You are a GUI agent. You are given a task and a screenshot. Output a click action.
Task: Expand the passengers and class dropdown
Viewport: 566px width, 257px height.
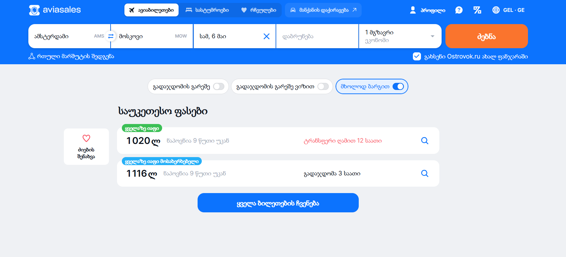point(400,36)
